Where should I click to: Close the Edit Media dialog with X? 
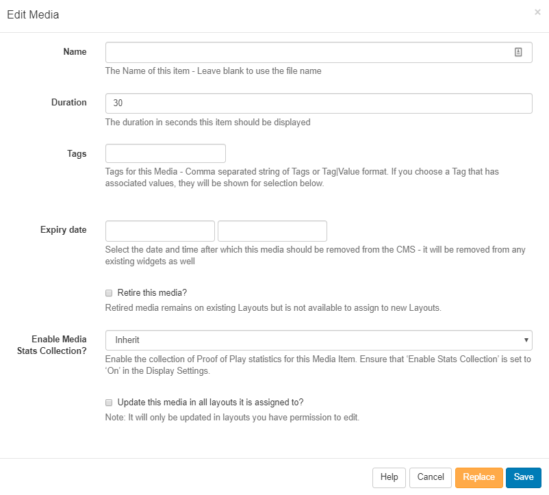(537, 12)
